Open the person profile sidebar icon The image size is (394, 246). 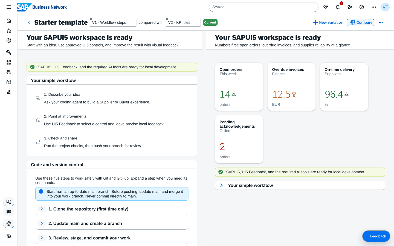tap(9, 92)
